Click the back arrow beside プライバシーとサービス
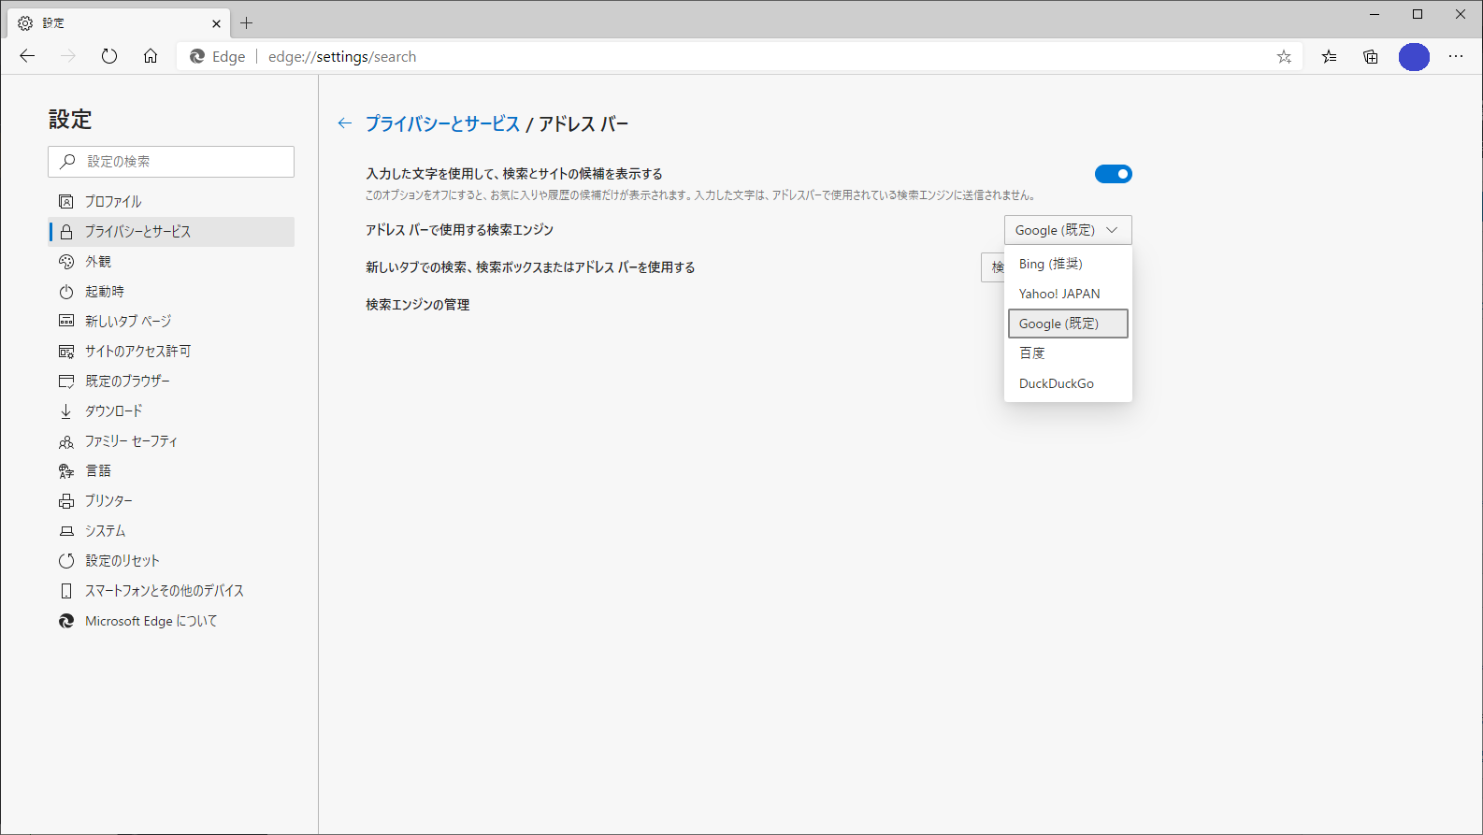 tap(345, 123)
